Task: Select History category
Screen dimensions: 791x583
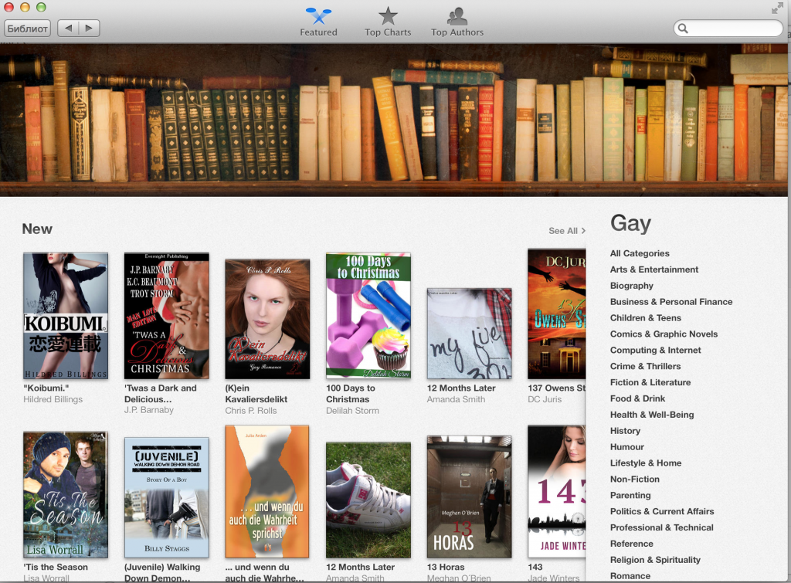Action: coord(625,431)
